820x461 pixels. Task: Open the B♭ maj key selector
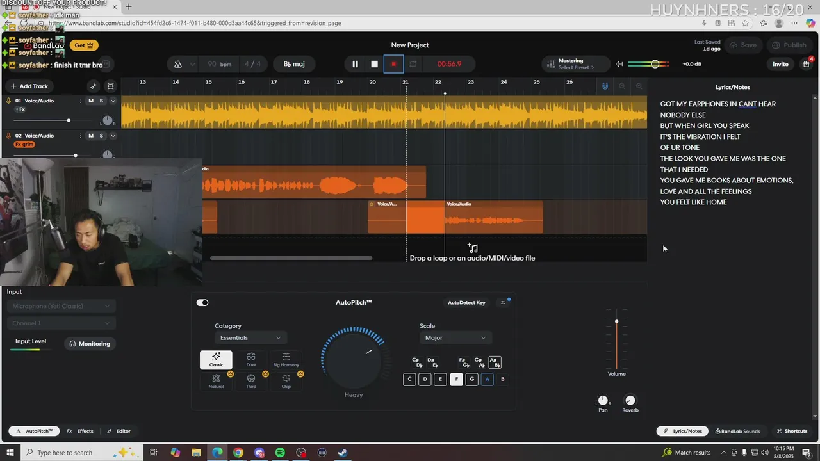[x=294, y=64]
